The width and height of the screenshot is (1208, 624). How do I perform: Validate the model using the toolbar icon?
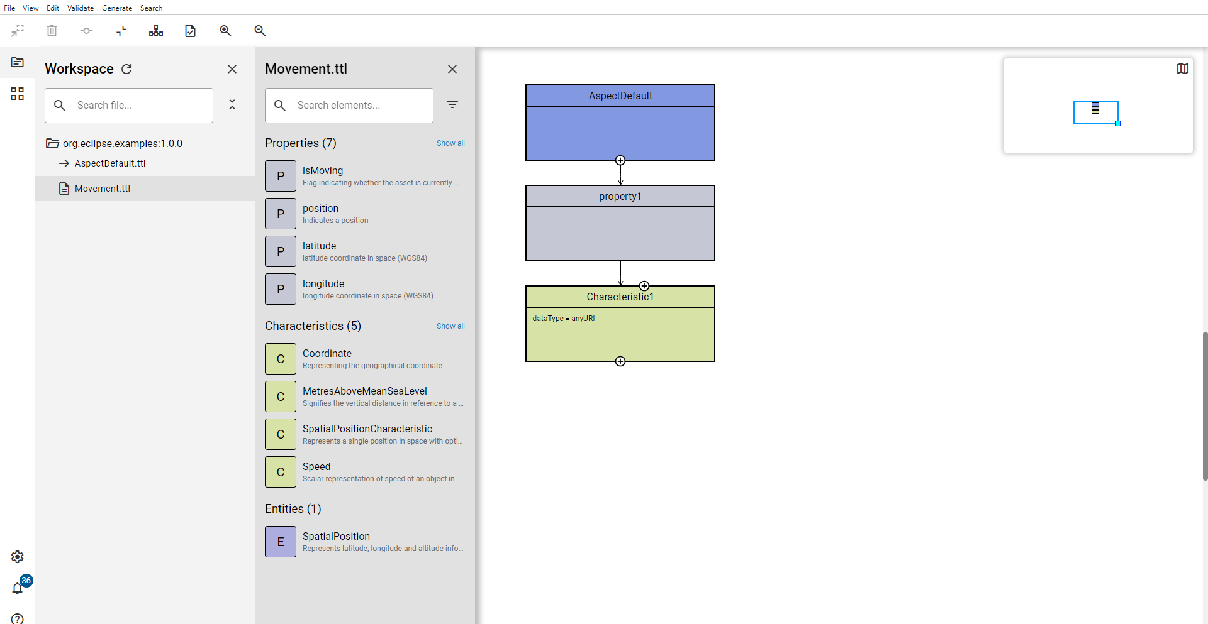pos(191,30)
